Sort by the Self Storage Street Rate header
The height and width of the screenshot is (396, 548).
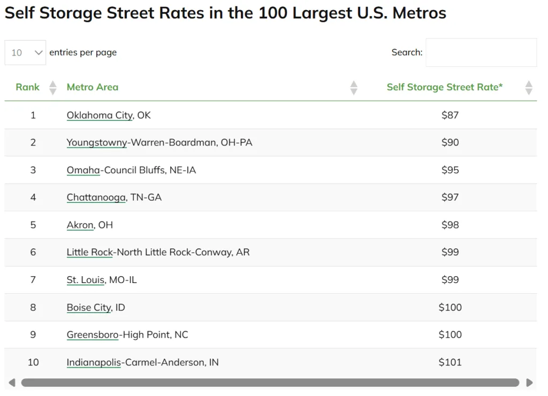[x=444, y=87]
